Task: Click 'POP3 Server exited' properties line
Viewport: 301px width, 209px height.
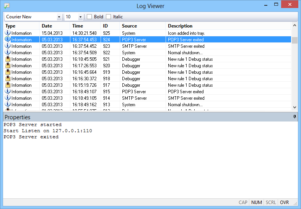Action: click(31, 137)
